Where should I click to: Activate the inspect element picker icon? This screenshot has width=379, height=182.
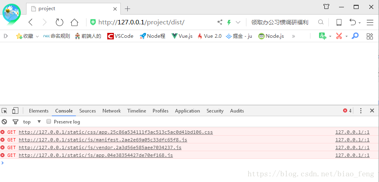pos(4,111)
